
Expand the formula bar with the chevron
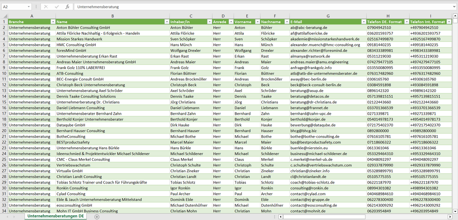coord(455,7)
